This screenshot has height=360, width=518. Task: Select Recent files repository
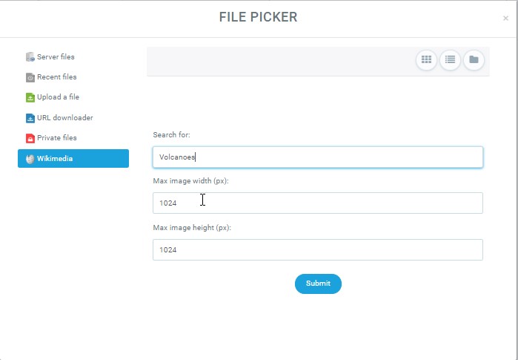tap(56, 77)
